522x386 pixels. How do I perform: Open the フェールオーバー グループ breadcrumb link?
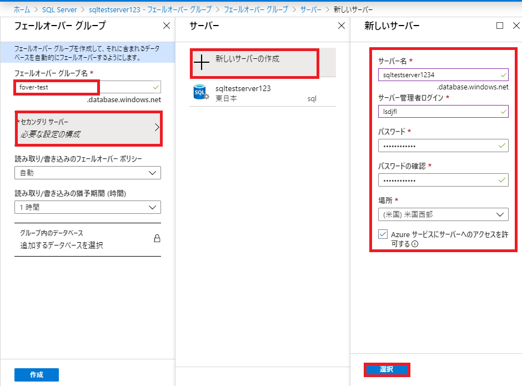pos(255,9)
